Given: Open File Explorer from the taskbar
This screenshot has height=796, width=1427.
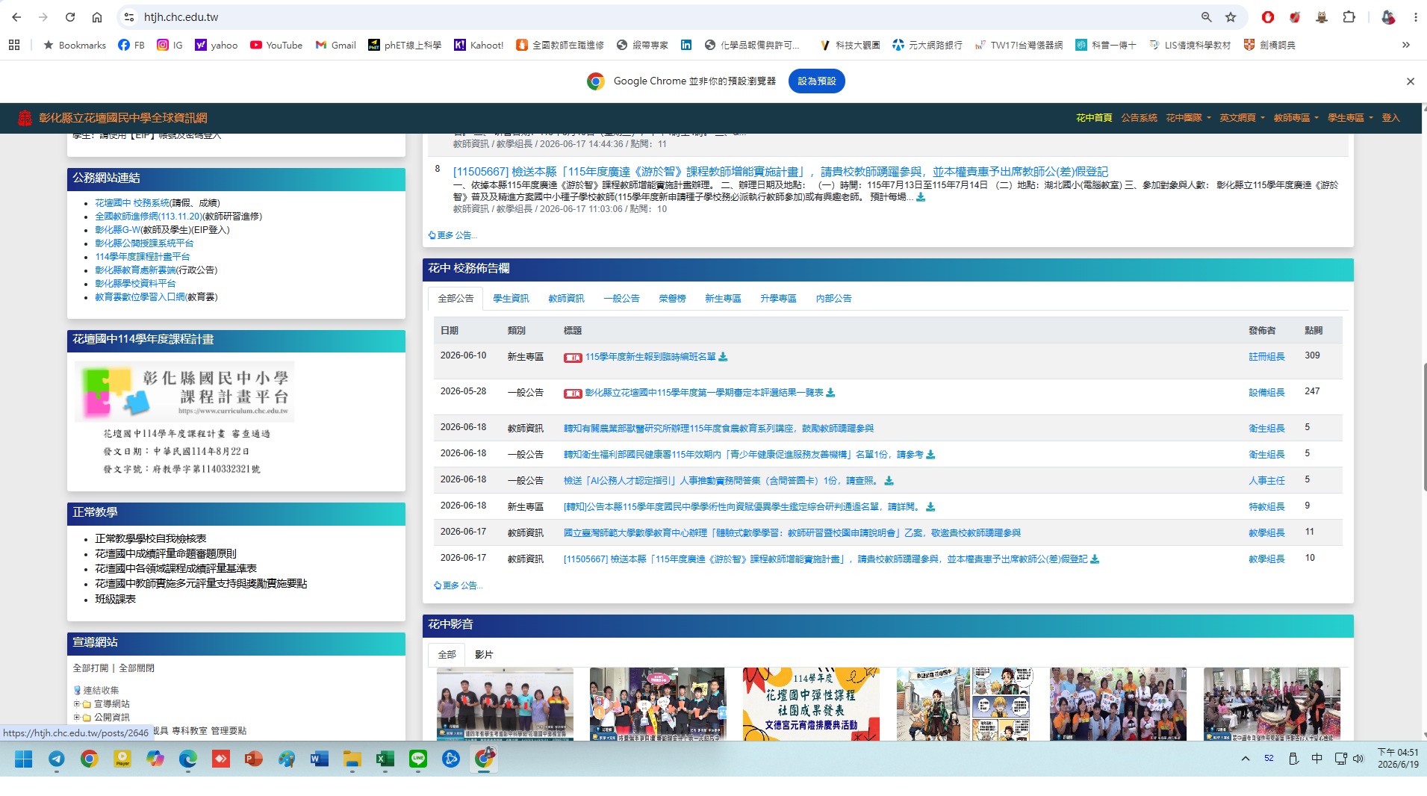Looking at the screenshot, I should (x=352, y=759).
